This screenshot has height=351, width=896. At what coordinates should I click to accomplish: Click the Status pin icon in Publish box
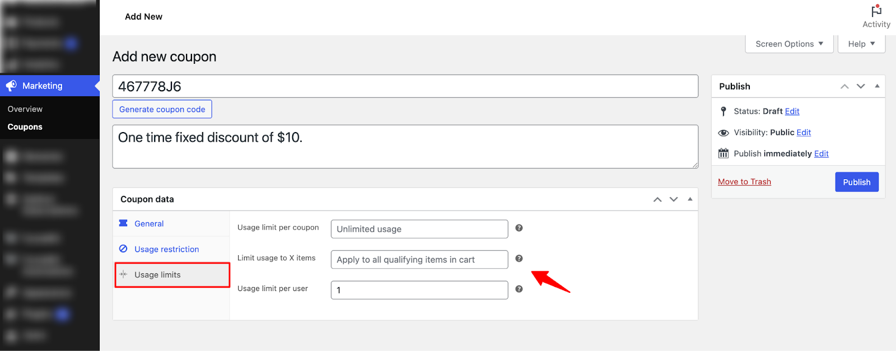coord(724,111)
